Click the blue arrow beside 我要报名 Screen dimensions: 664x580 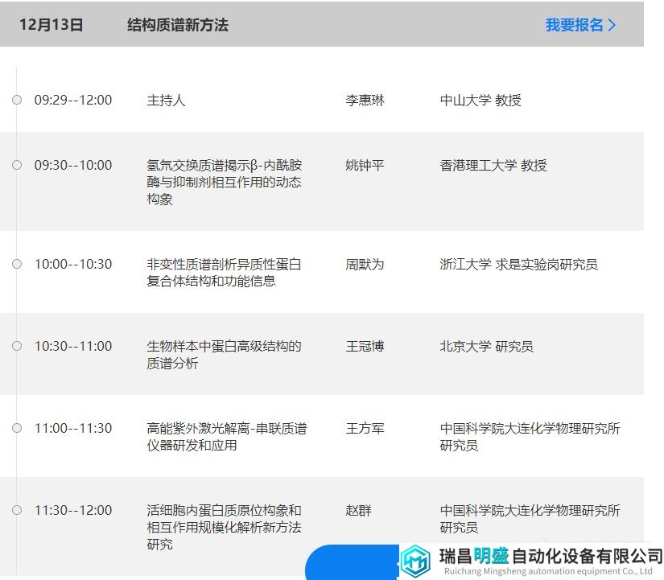point(613,25)
